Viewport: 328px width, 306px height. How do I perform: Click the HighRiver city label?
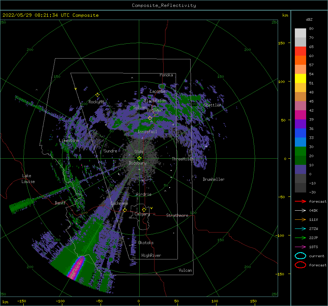151,255
